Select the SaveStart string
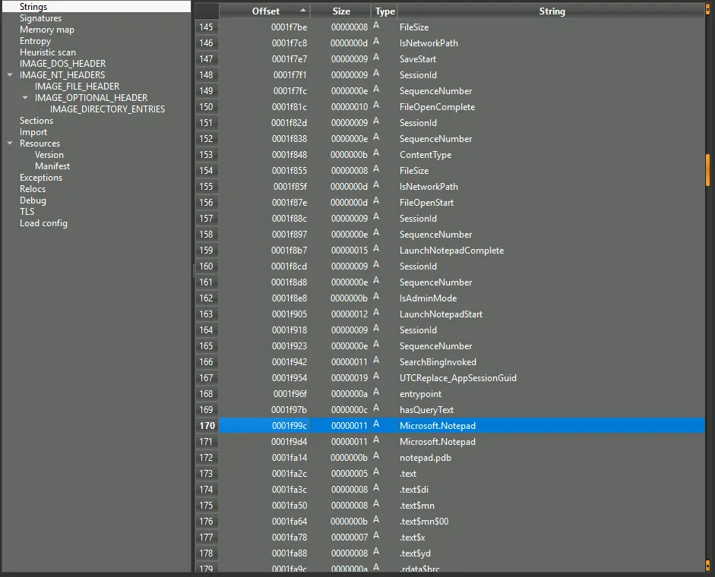 [x=418, y=58]
